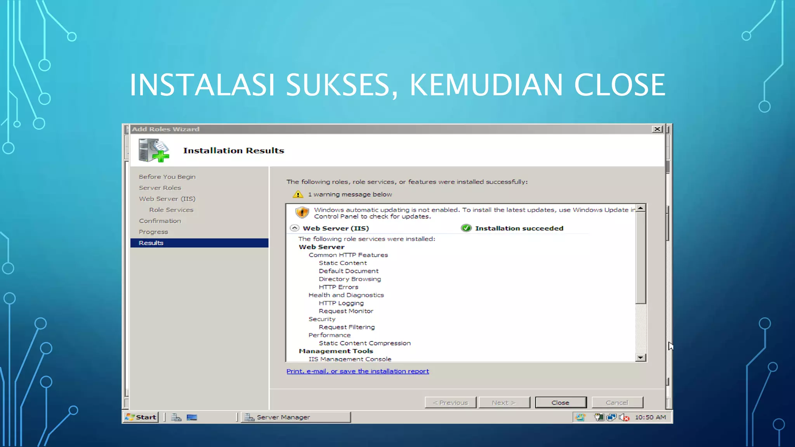Viewport: 795px width, 447px height.
Task: Click the bold Web Server heading
Action: point(321,247)
